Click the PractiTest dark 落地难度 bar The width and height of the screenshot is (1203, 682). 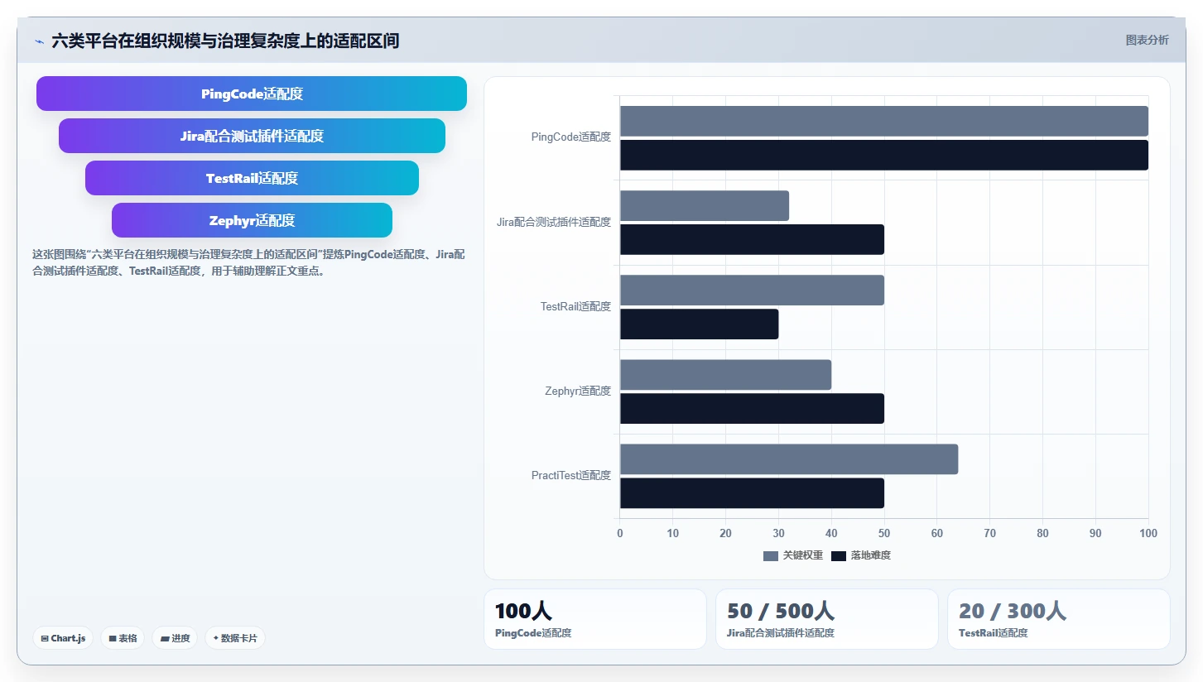coord(752,492)
